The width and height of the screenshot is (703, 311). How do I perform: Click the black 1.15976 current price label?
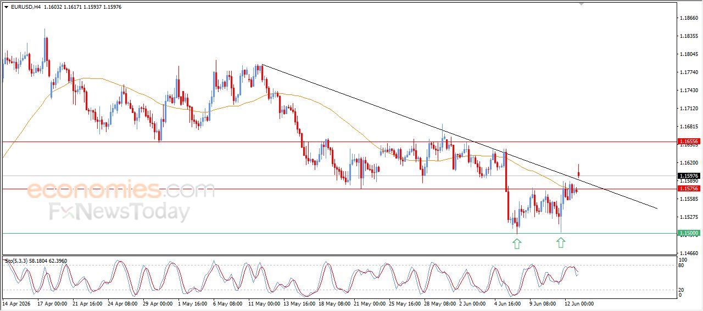tap(689, 176)
